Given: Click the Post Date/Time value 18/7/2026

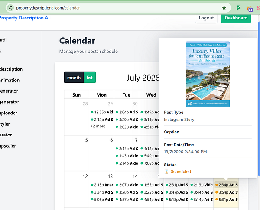Looking at the screenshot, I should tap(185, 152).
